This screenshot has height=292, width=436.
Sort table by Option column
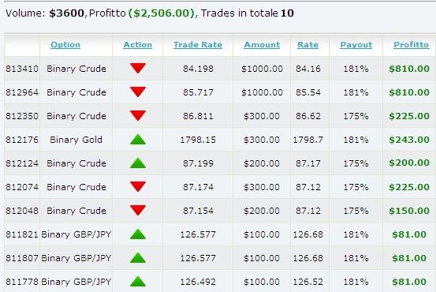point(65,45)
